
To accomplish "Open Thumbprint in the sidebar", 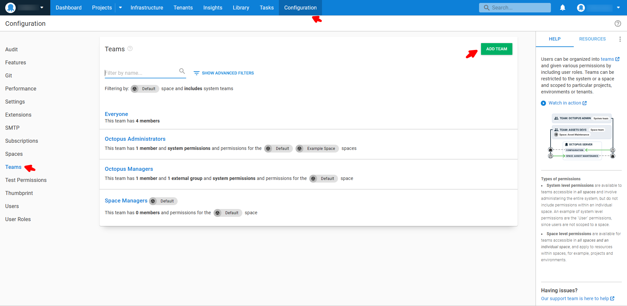I will (x=19, y=193).
